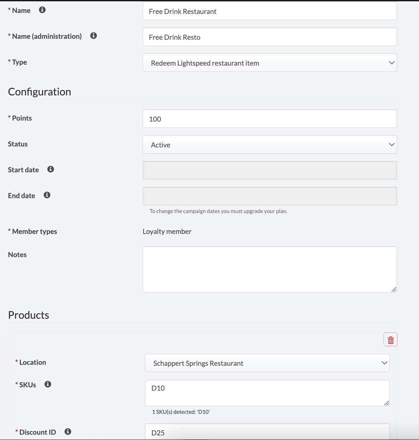The height and width of the screenshot is (440, 419).
Task: Click the Discount ID info icon
Action: (68, 432)
